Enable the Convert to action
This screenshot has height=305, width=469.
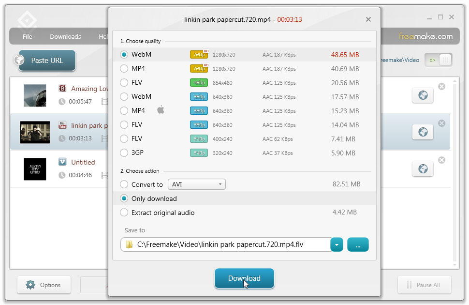coord(124,184)
